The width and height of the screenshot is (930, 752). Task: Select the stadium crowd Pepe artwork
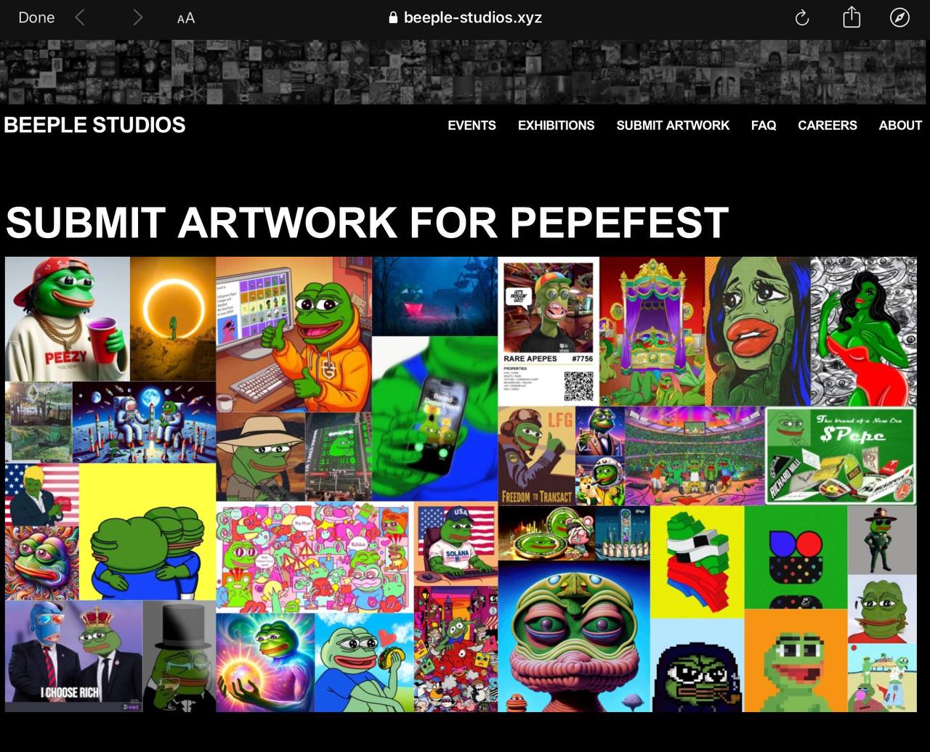click(695, 455)
